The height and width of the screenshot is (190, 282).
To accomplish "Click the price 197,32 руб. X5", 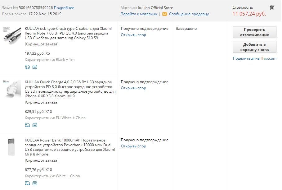I will point(37,53).
